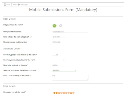Select the grey cross No option
The width and height of the screenshot is (126, 98).
tap(61, 26)
